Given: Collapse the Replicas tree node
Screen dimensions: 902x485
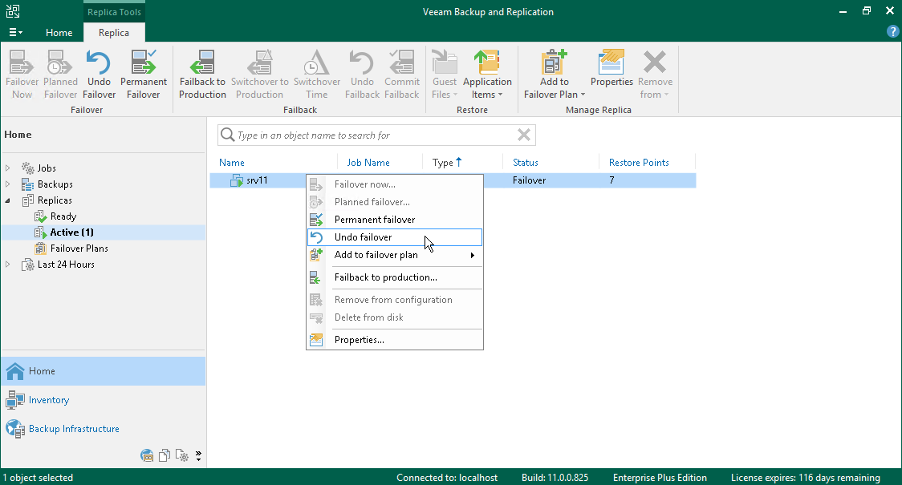Looking at the screenshot, I should point(7,200).
